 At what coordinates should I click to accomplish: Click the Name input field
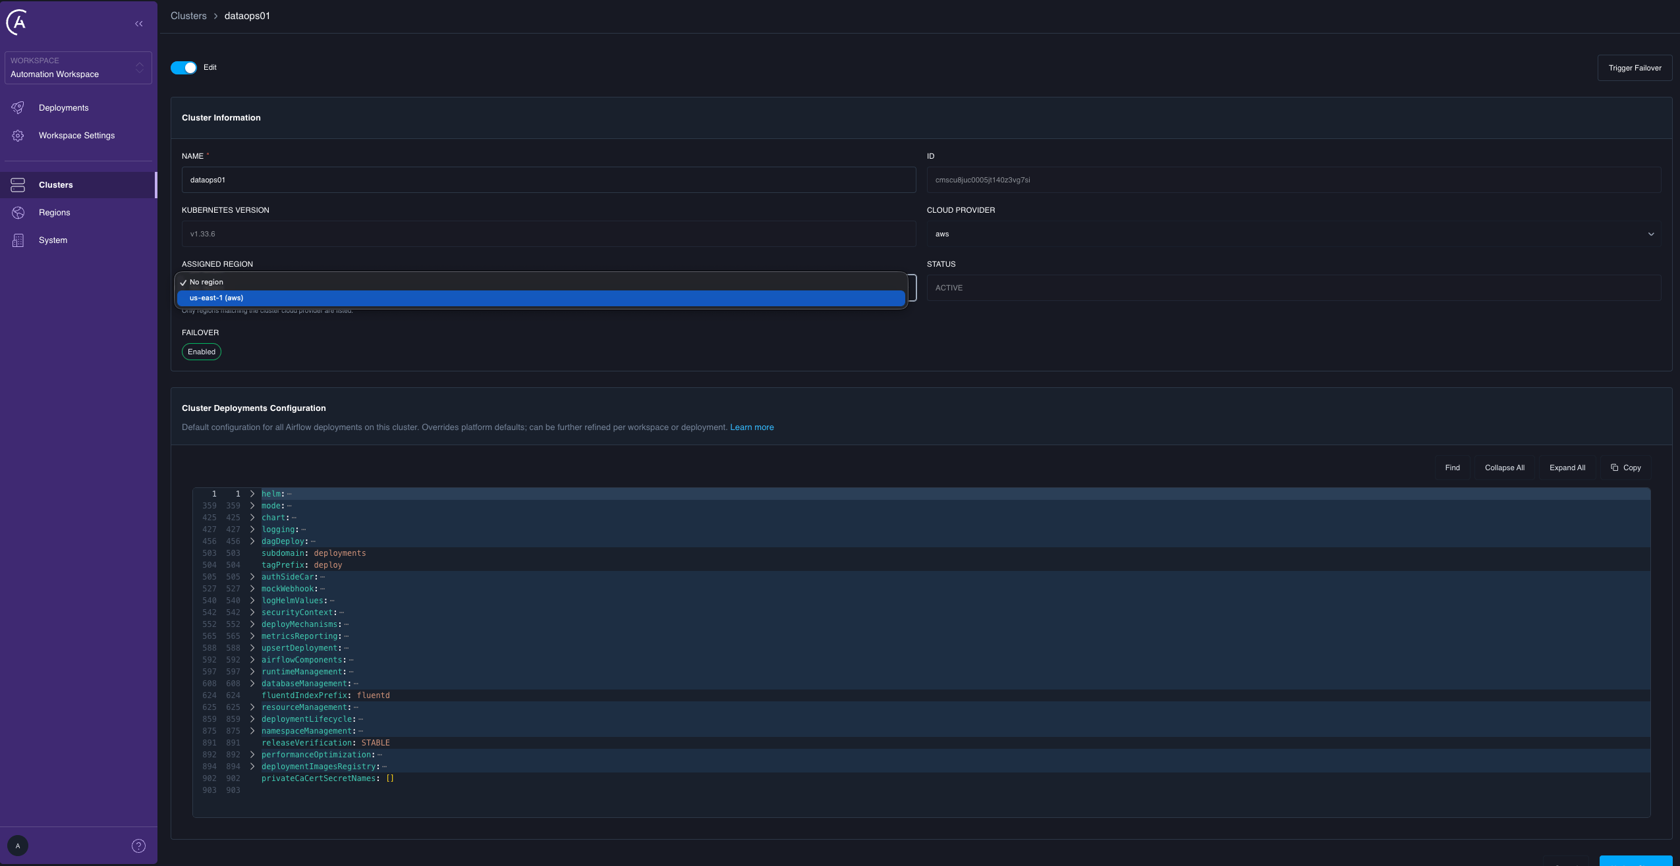point(549,180)
